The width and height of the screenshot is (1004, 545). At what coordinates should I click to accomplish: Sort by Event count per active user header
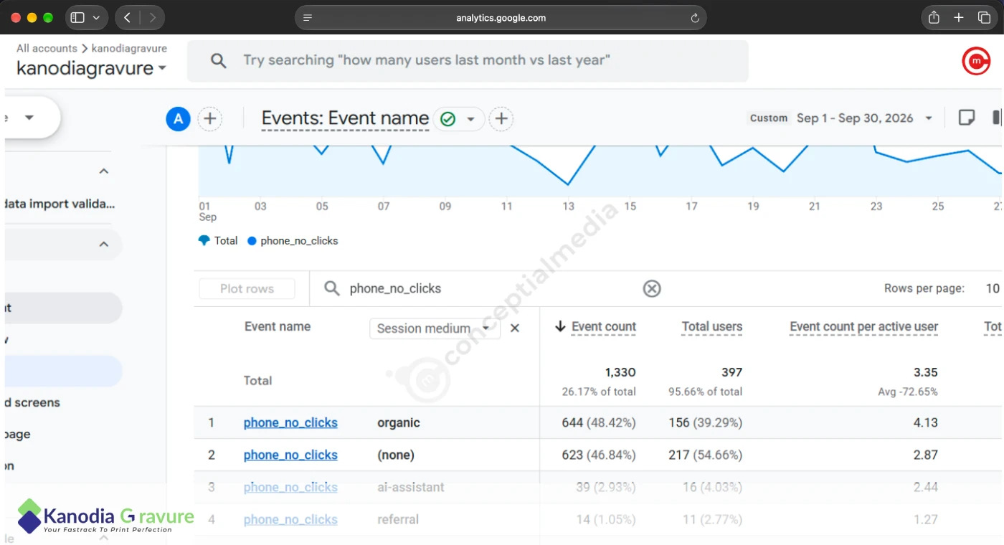[864, 326]
